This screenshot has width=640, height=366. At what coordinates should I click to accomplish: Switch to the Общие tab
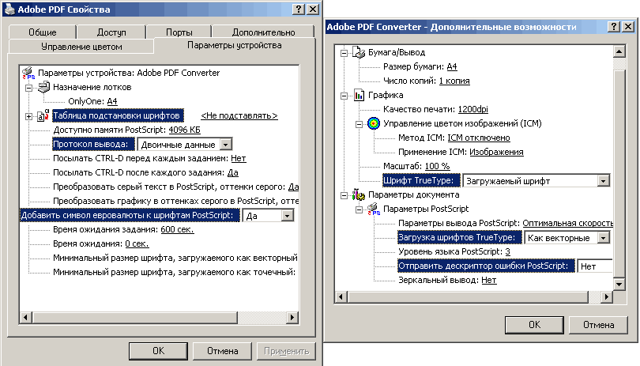click(x=43, y=32)
